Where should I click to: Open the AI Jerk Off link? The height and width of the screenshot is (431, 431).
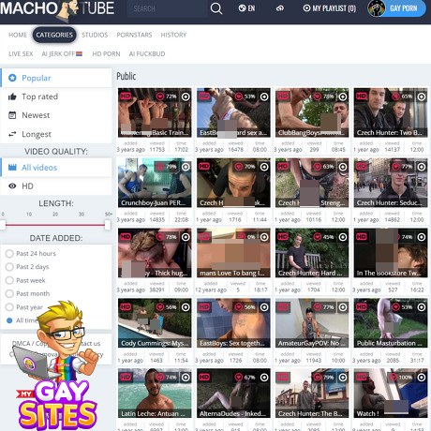click(x=62, y=54)
